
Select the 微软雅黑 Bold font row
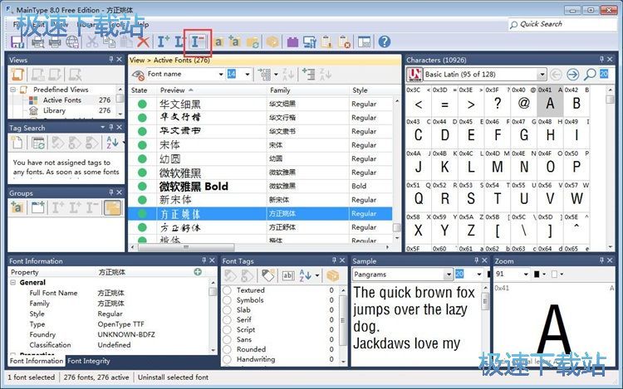click(260, 187)
